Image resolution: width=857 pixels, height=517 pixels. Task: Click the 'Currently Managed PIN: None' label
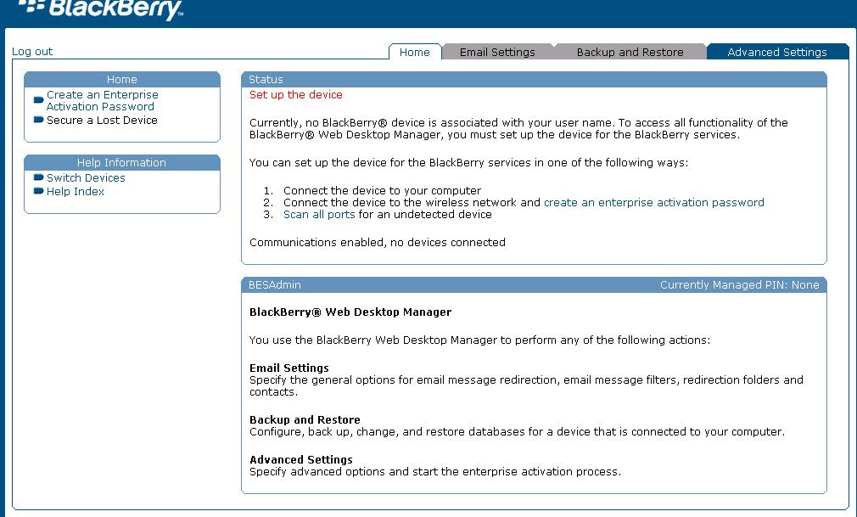[740, 285]
